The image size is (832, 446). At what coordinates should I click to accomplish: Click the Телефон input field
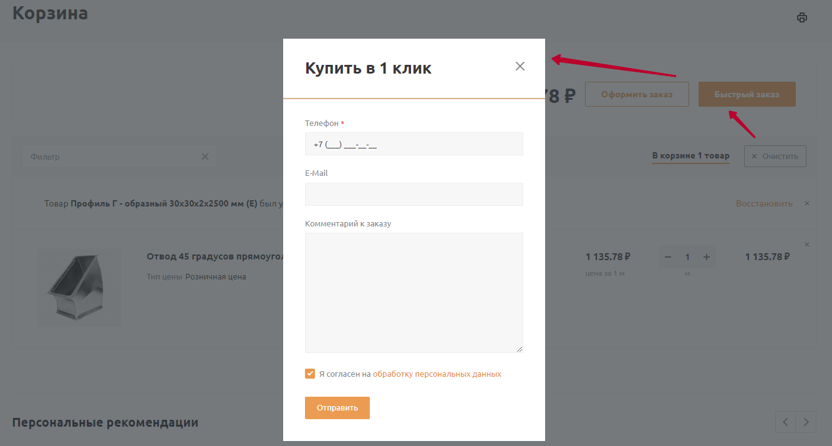[x=414, y=144]
